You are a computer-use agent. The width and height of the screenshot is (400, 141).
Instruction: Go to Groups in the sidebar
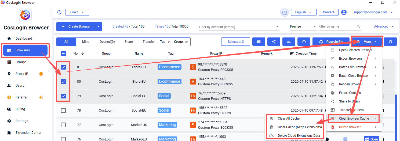pyautogui.click(x=21, y=62)
